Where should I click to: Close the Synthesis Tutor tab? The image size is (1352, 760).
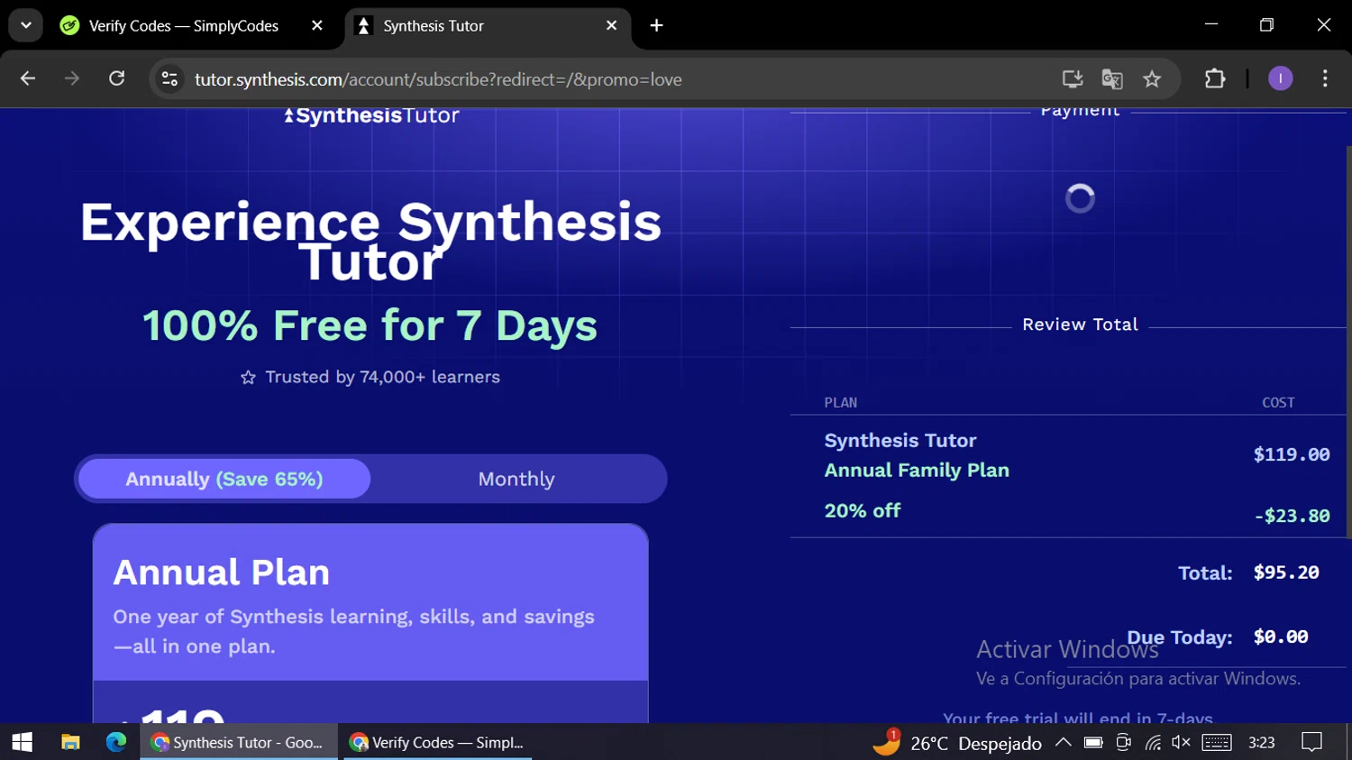611,26
